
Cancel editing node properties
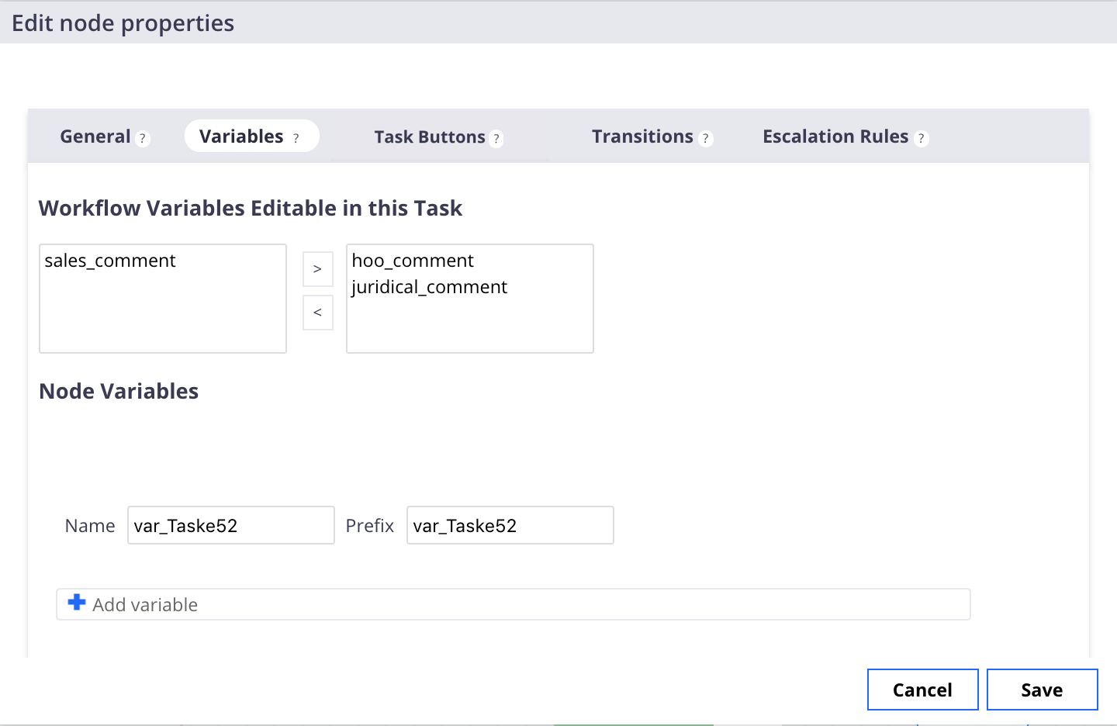(923, 690)
